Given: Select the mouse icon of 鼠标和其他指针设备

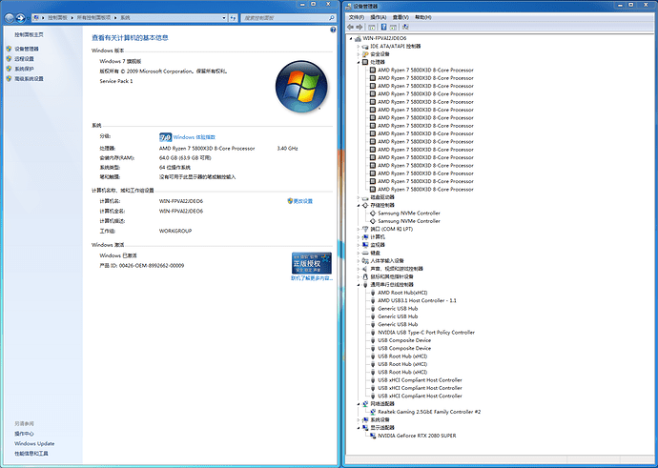Looking at the screenshot, I should point(365,276).
